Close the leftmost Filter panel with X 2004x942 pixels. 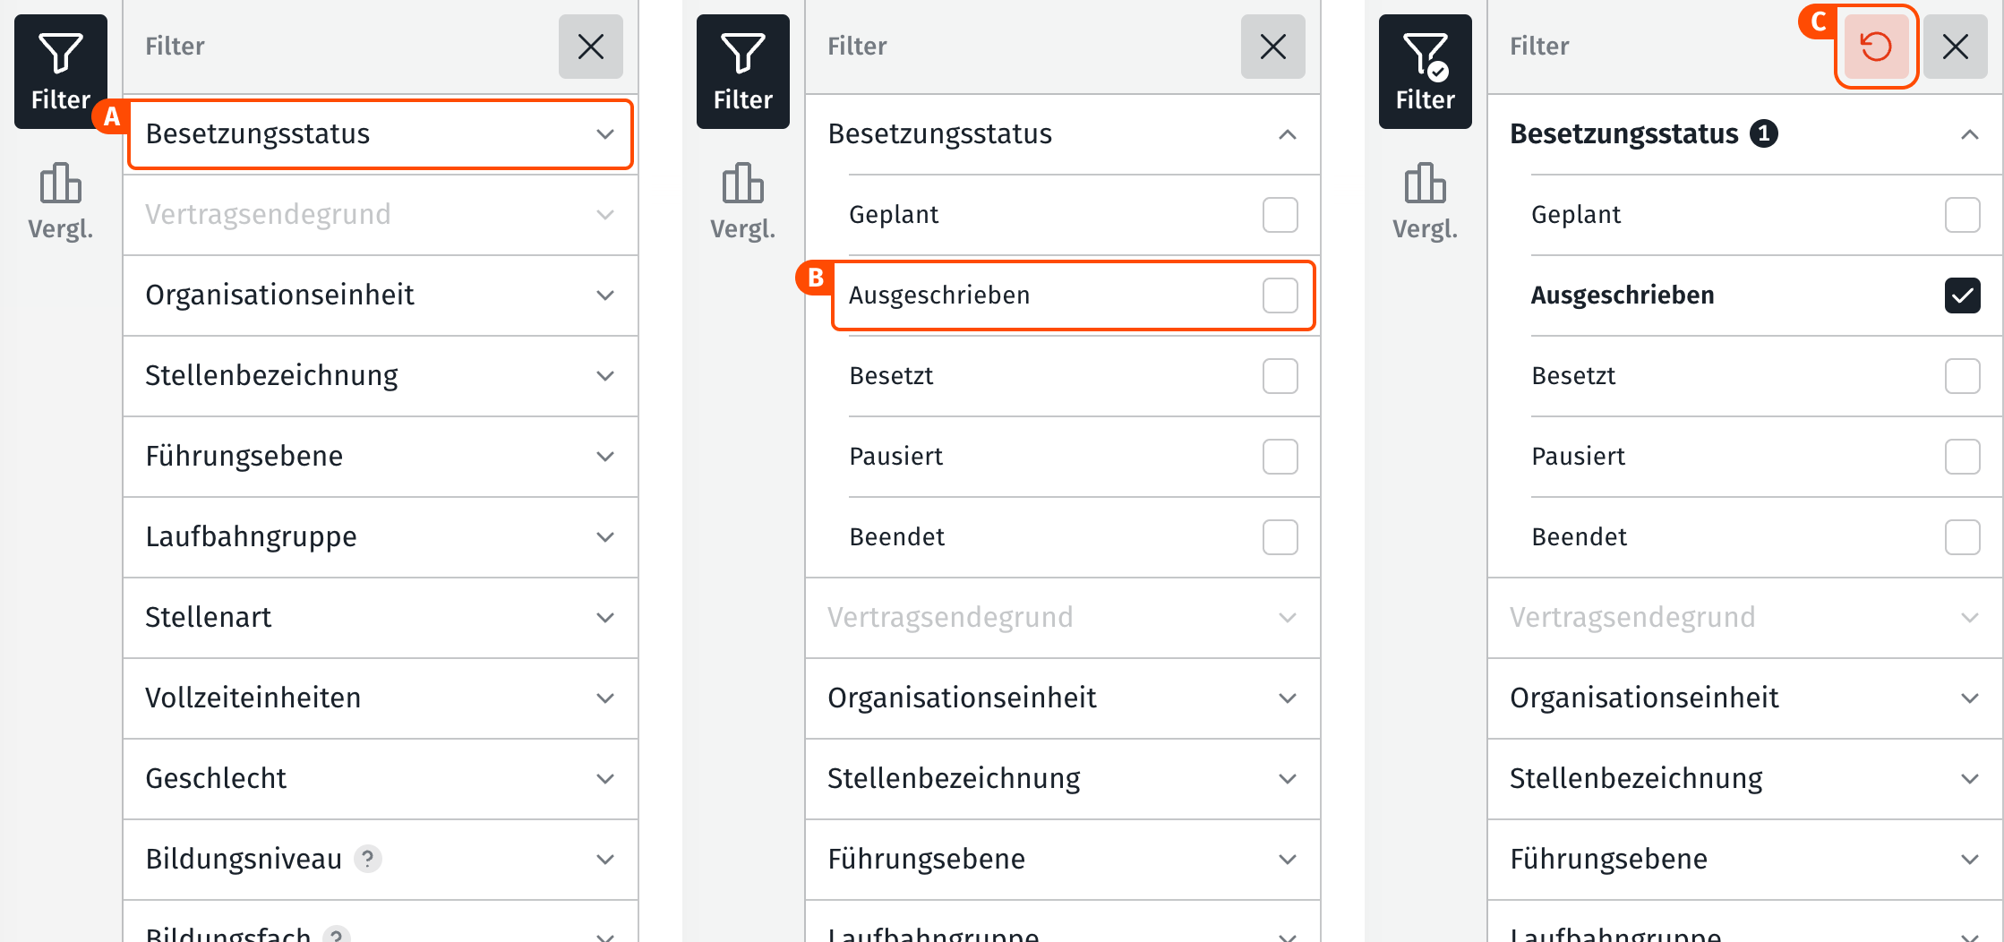tap(590, 47)
